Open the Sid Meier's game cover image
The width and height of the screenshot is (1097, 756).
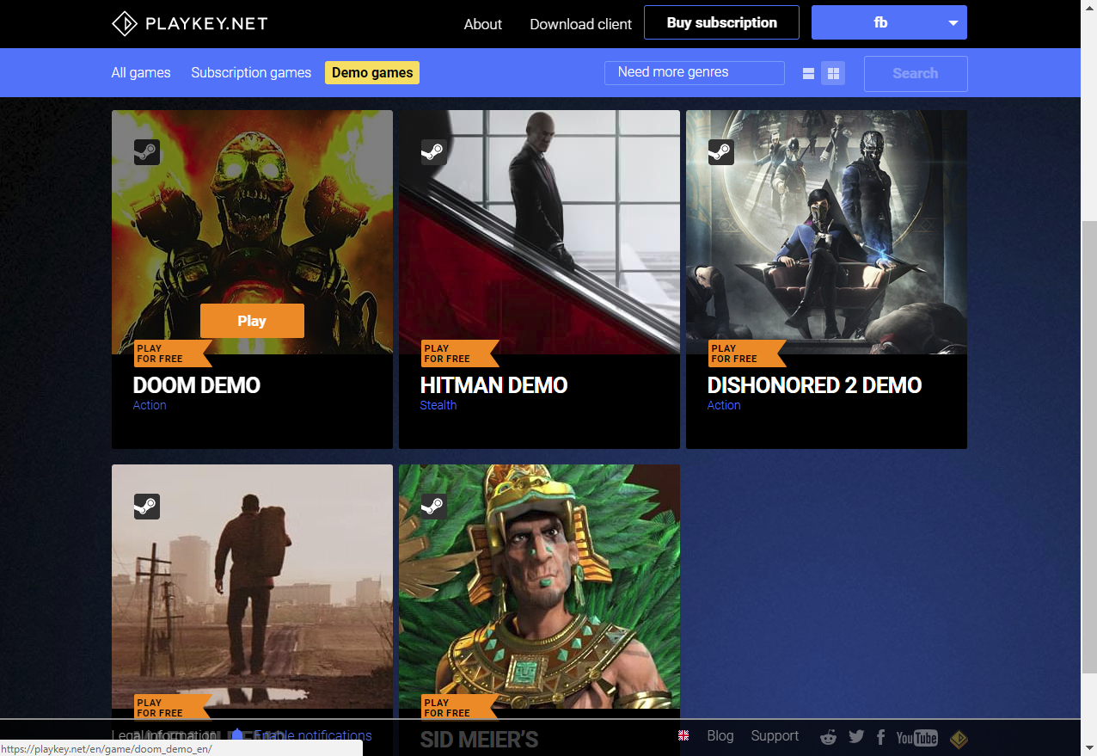(x=539, y=587)
